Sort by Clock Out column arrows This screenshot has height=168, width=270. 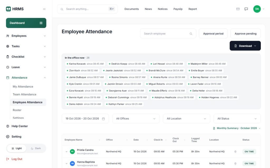pyautogui.click(x=184, y=140)
